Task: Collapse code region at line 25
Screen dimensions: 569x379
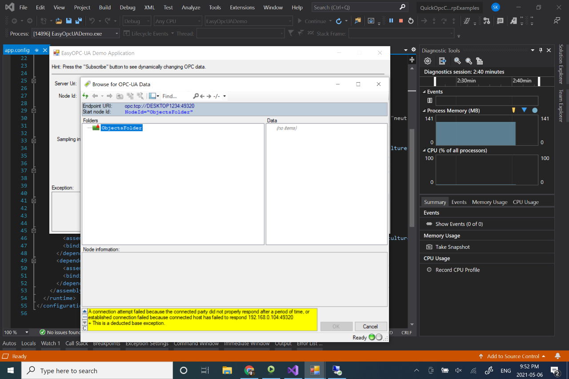Action: pyautogui.click(x=33, y=81)
